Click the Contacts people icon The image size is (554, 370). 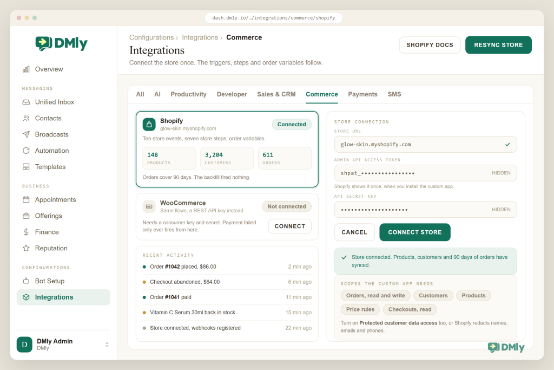[x=26, y=119]
